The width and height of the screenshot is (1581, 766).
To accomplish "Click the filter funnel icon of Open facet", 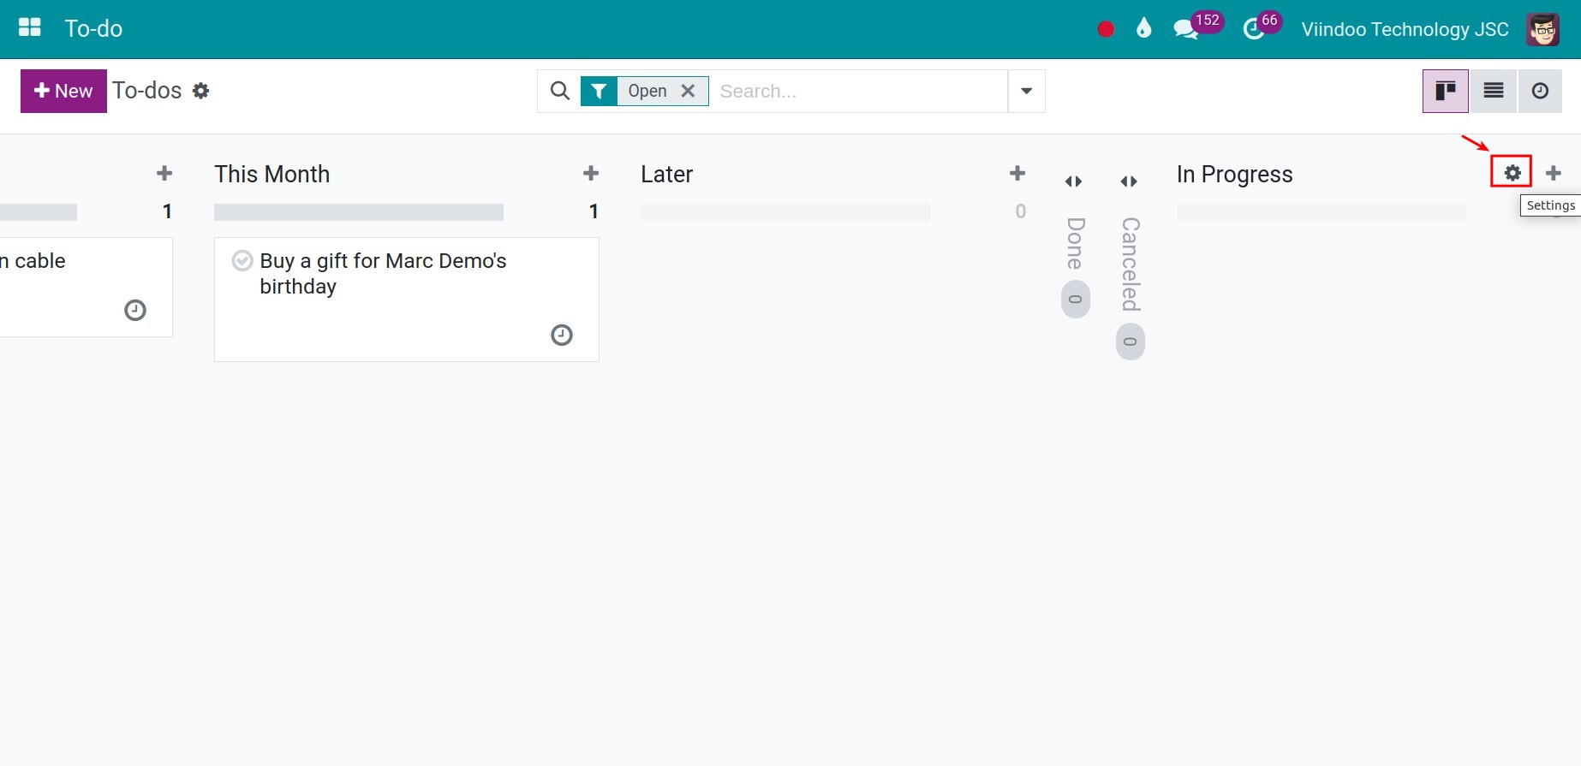I will (x=599, y=91).
